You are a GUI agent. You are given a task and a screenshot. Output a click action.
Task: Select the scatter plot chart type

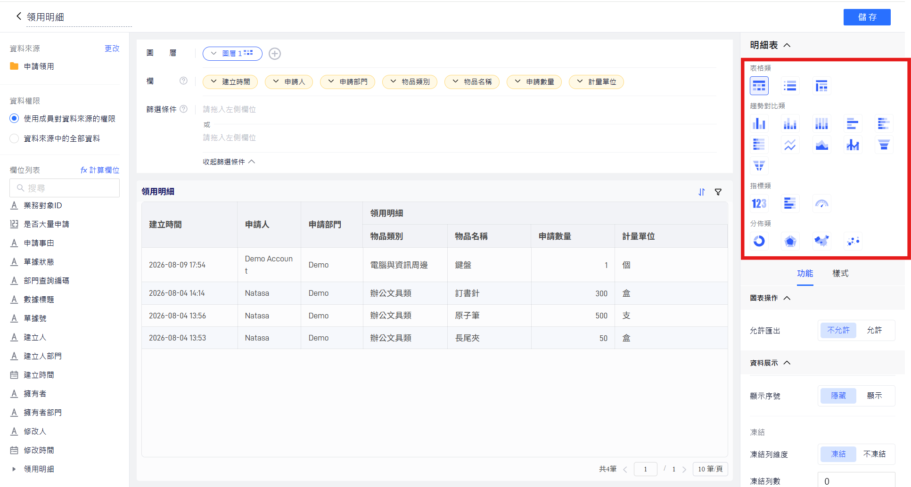pyautogui.click(x=853, y=241)
